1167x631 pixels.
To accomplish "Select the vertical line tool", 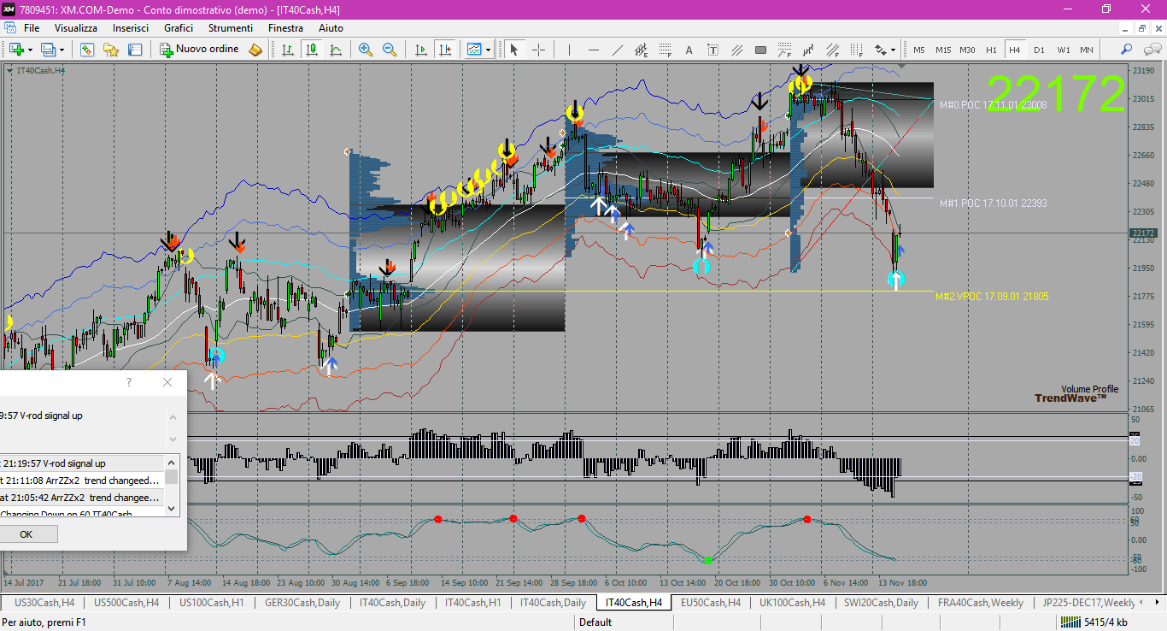I will coord(569,50).
